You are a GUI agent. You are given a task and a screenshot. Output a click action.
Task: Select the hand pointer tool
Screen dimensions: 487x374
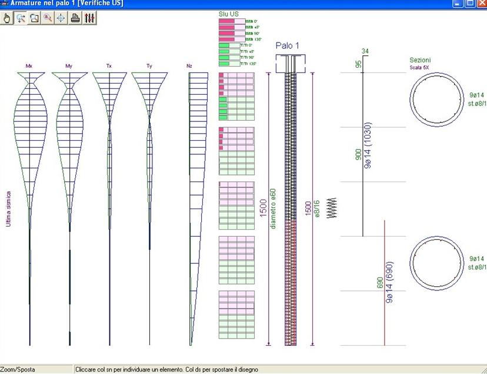pyautogui.click(x=8, y=18)
